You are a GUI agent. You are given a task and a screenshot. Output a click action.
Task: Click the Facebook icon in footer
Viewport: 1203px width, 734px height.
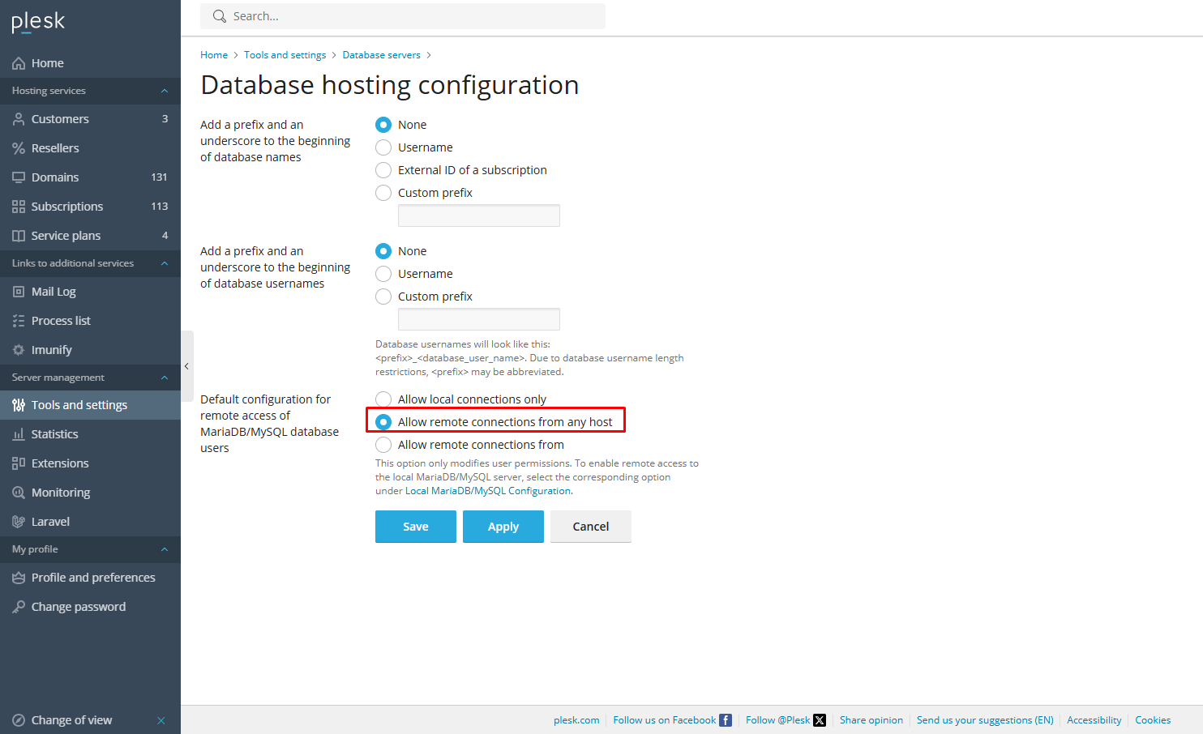726,720
